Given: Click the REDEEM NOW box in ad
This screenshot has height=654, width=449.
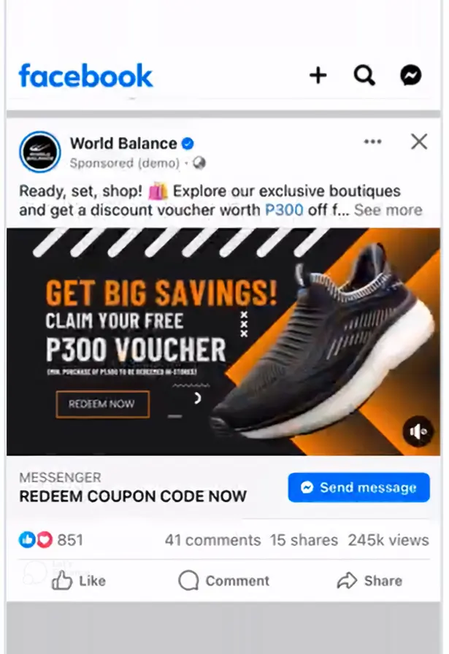Looking at the screenshot, I should pos(103,404).
